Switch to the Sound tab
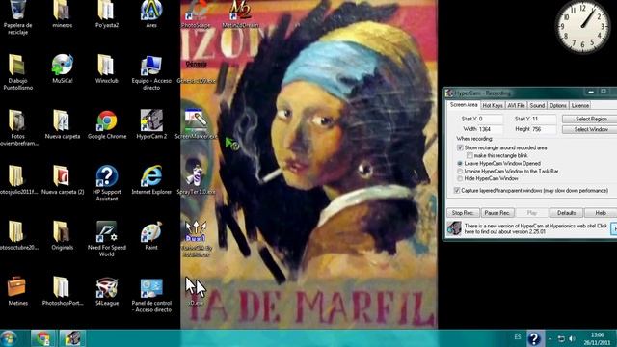Image resolution: width=617 pixels, height=347 pixels. click(537, 105)
